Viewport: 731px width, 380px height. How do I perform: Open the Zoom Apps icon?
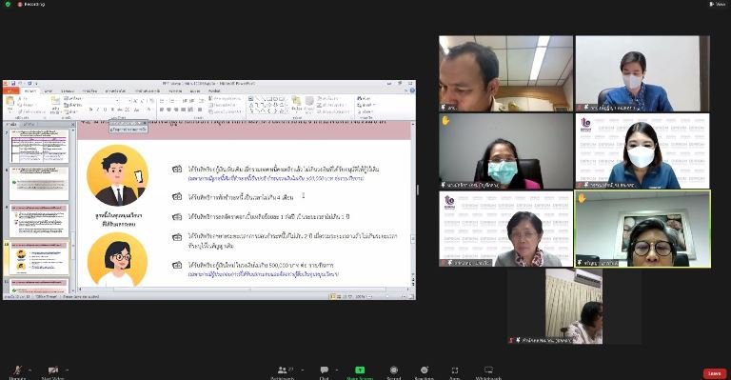click(x=455, y=371)
